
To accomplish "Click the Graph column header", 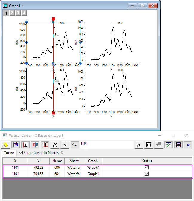I will point(93,161).
